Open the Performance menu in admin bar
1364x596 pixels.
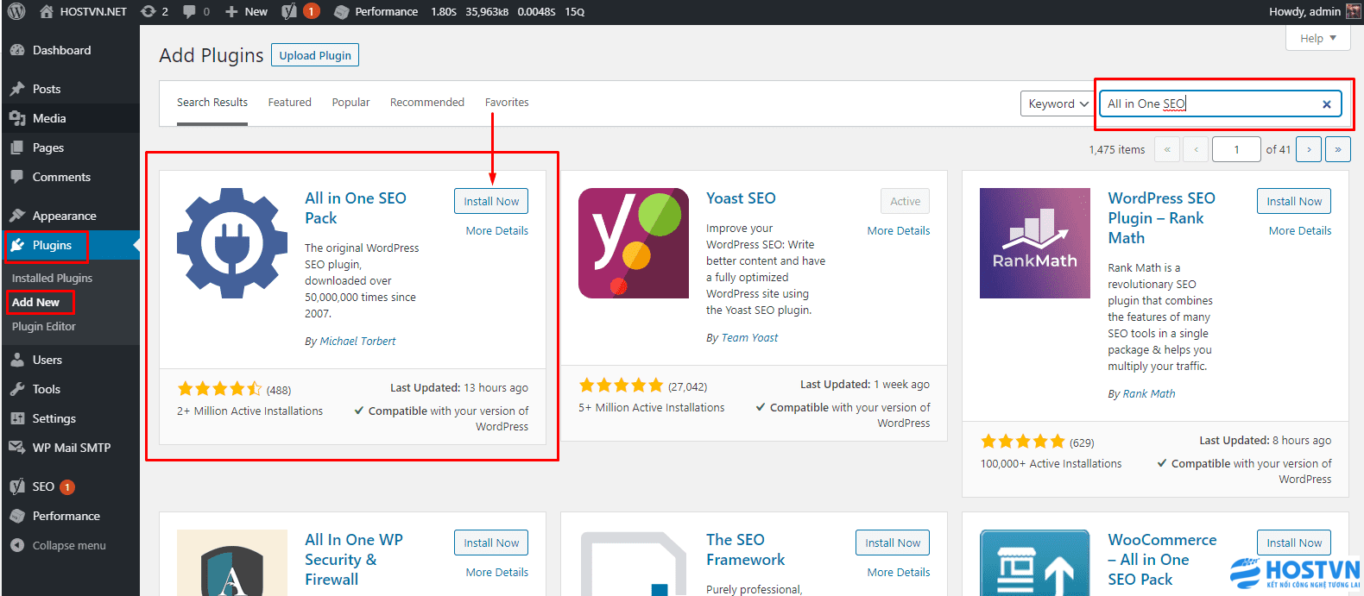376,11
